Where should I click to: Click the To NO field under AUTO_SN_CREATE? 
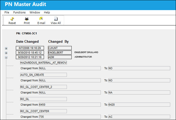point(139,80)
